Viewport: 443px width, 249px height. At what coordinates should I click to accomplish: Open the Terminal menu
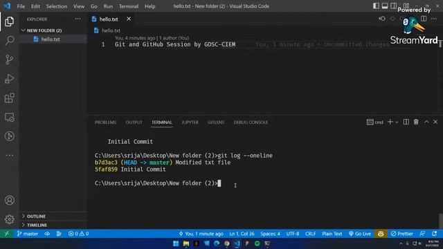click(x=129, y=6)
